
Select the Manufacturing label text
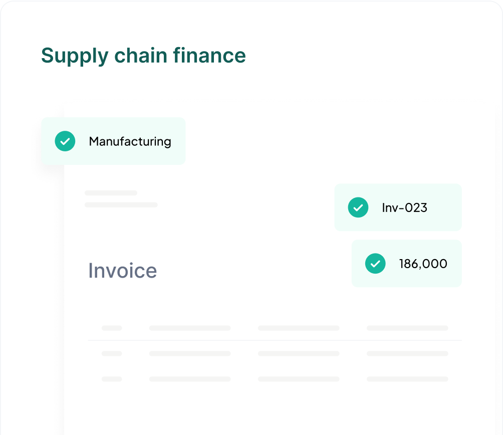pos(130,141)
